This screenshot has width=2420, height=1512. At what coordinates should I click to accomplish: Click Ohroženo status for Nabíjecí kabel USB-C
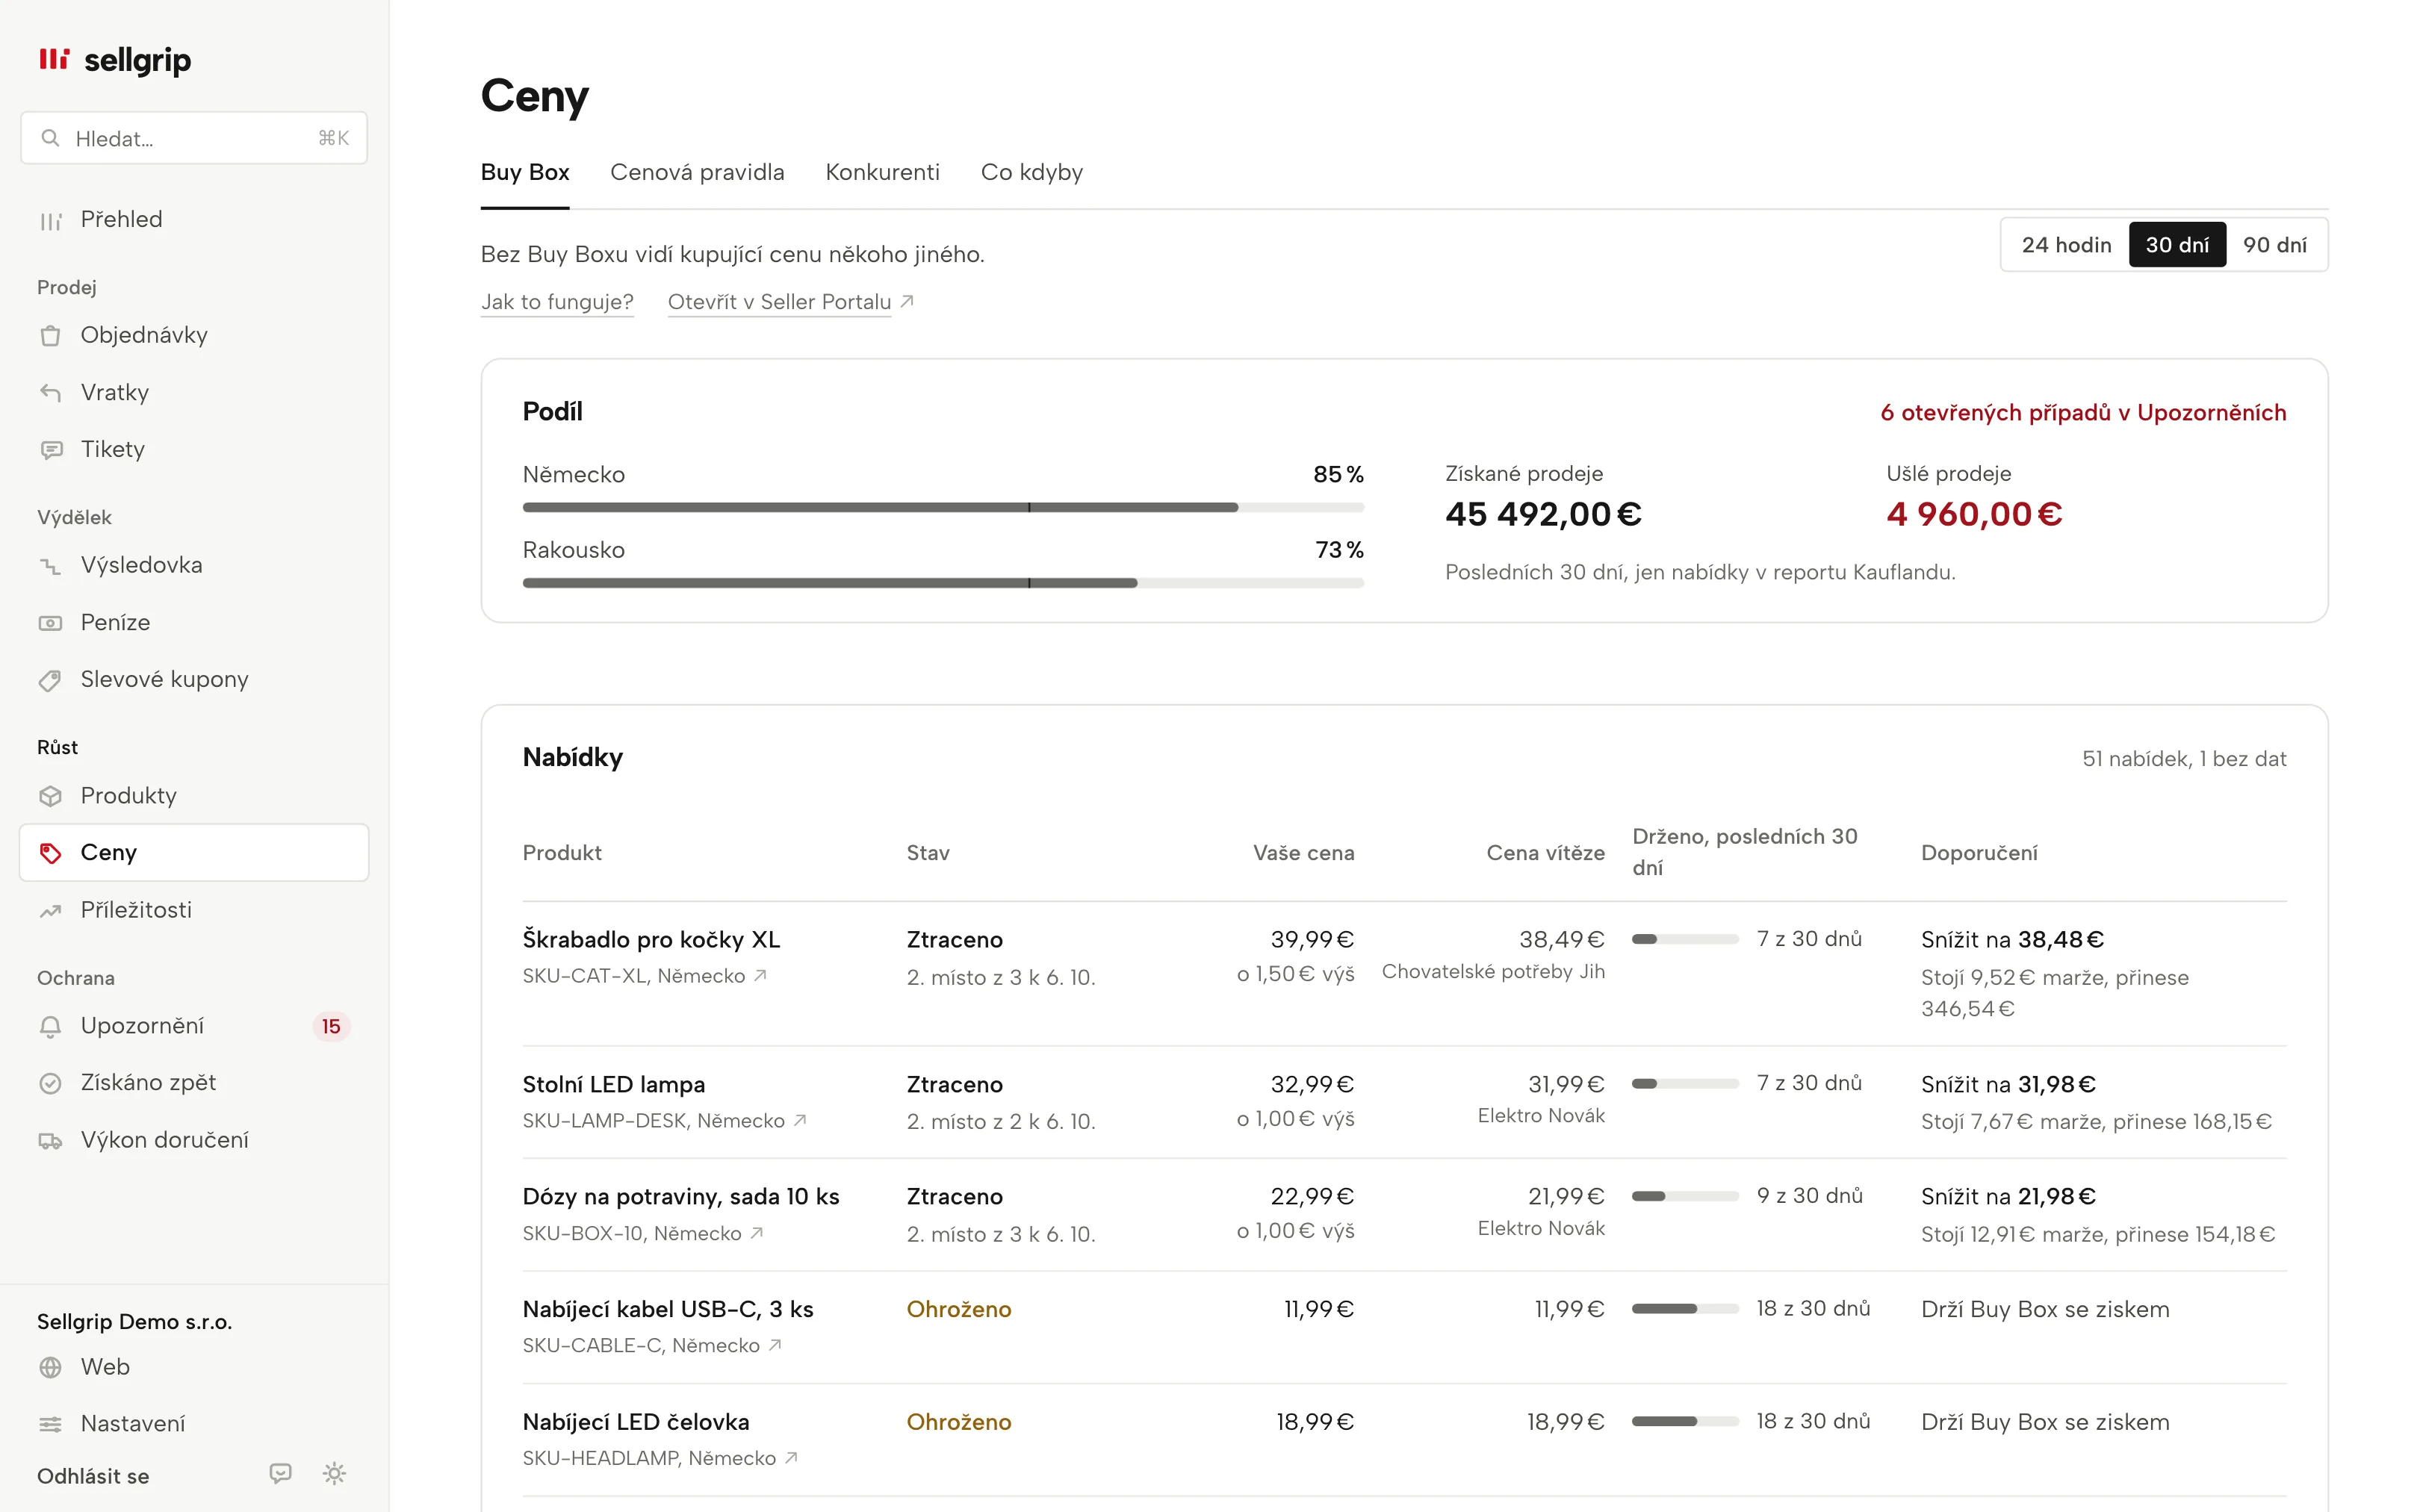click(x=959, y=1310)
